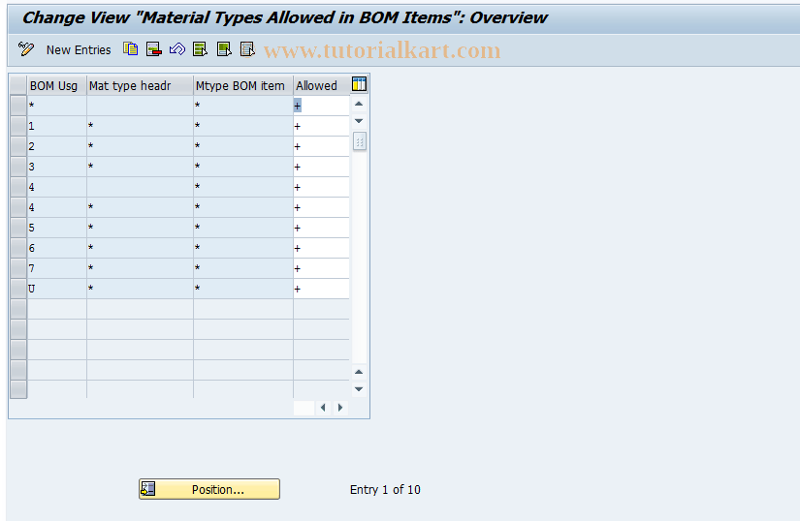Click the top scroll up arrow of table

[x=359, y=104]
